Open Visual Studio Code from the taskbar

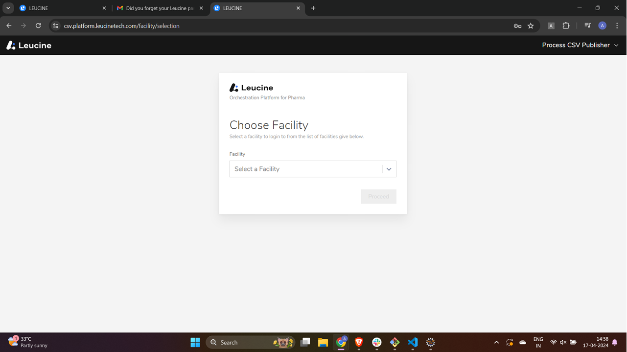pyautogui.click(x=413, y=342)
